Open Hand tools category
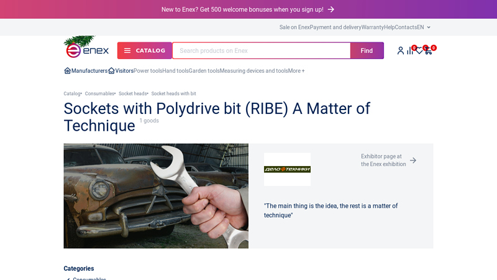 175,71
